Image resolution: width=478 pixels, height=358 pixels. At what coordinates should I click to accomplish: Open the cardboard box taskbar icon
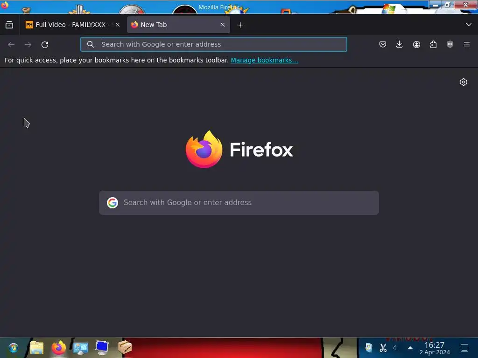click(124, 347)
